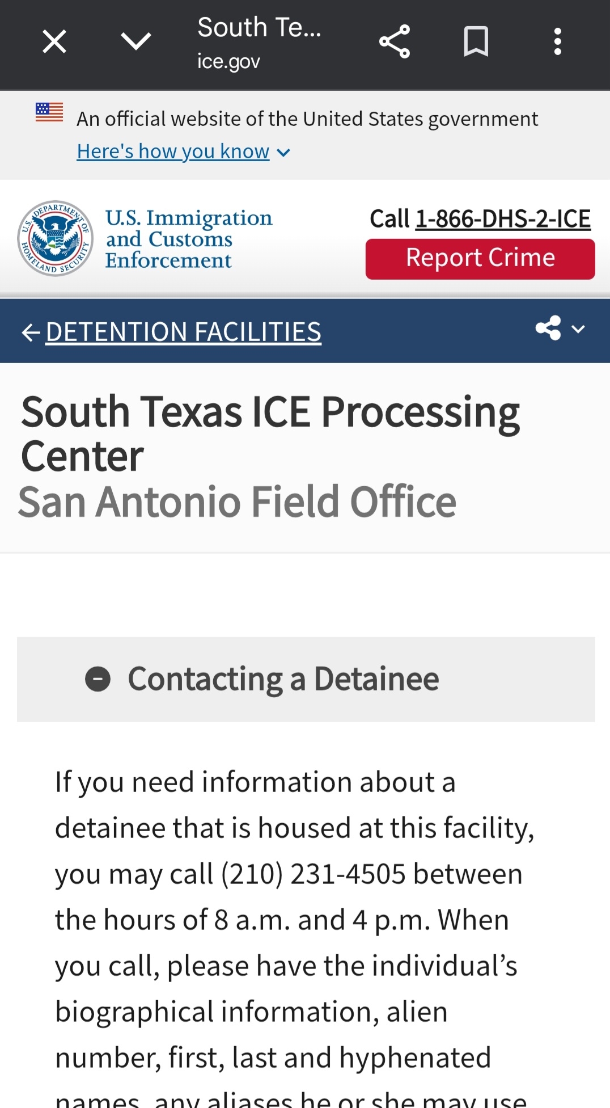Expand "Here's how you know" disclosure
The image size is (610, 1108).
[x=183, y=151]
